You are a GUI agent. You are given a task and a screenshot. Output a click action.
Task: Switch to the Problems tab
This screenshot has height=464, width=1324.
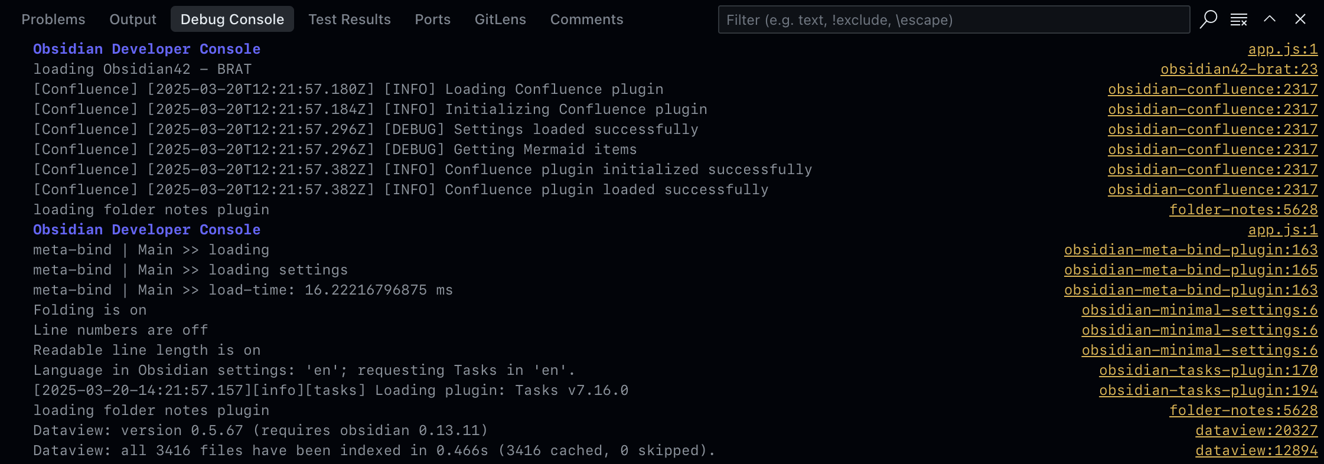tap(53, 19)
